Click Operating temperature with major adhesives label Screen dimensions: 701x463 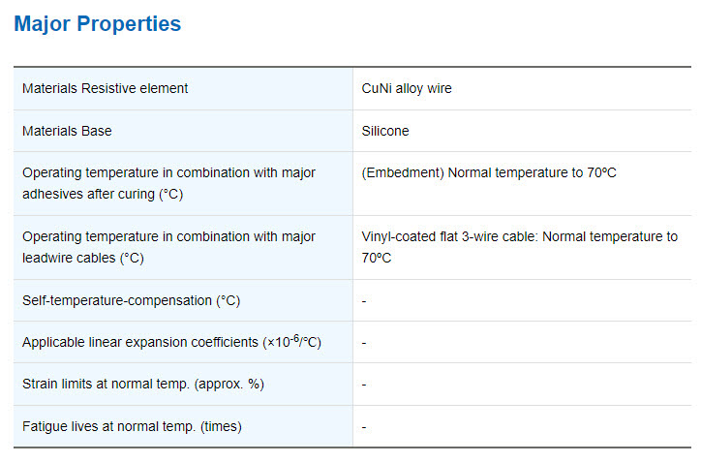point(169,183)
